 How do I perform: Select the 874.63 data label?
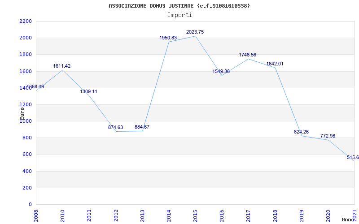[115, 127]
